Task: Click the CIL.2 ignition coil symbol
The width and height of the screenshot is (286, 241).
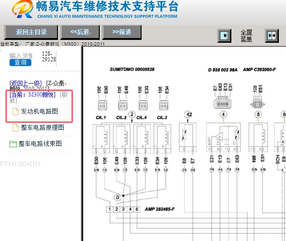Action: pos(162,139)
